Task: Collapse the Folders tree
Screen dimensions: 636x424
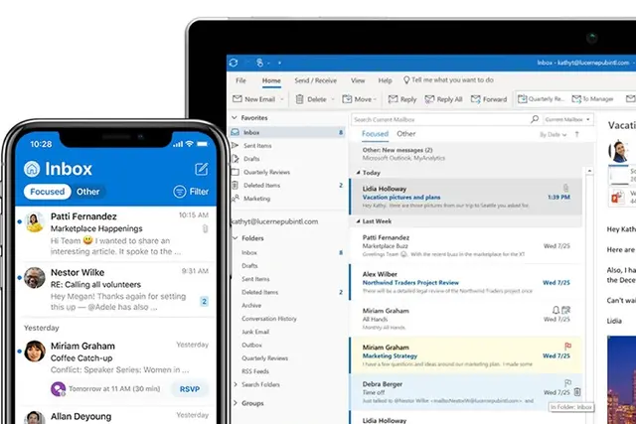Action: tap(236, 238)
